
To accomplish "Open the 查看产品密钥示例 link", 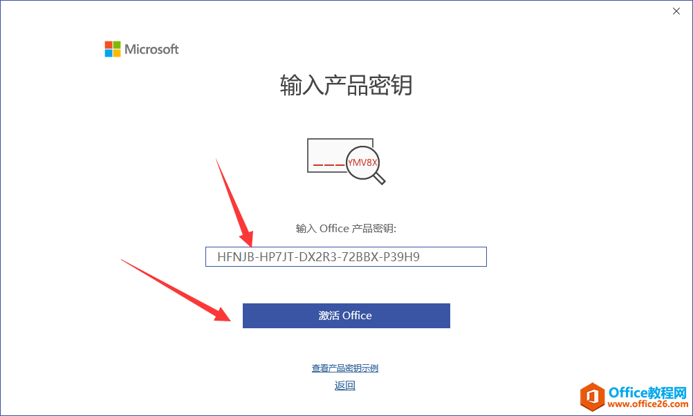I will [344, 368].
